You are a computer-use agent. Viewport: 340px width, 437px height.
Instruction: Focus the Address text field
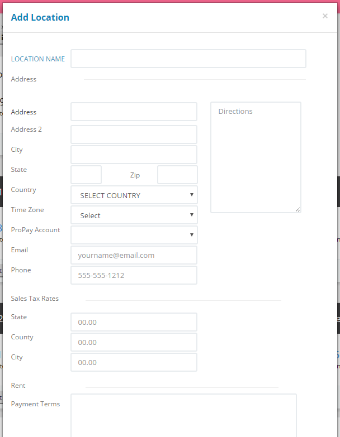click(x=134, y=112)
